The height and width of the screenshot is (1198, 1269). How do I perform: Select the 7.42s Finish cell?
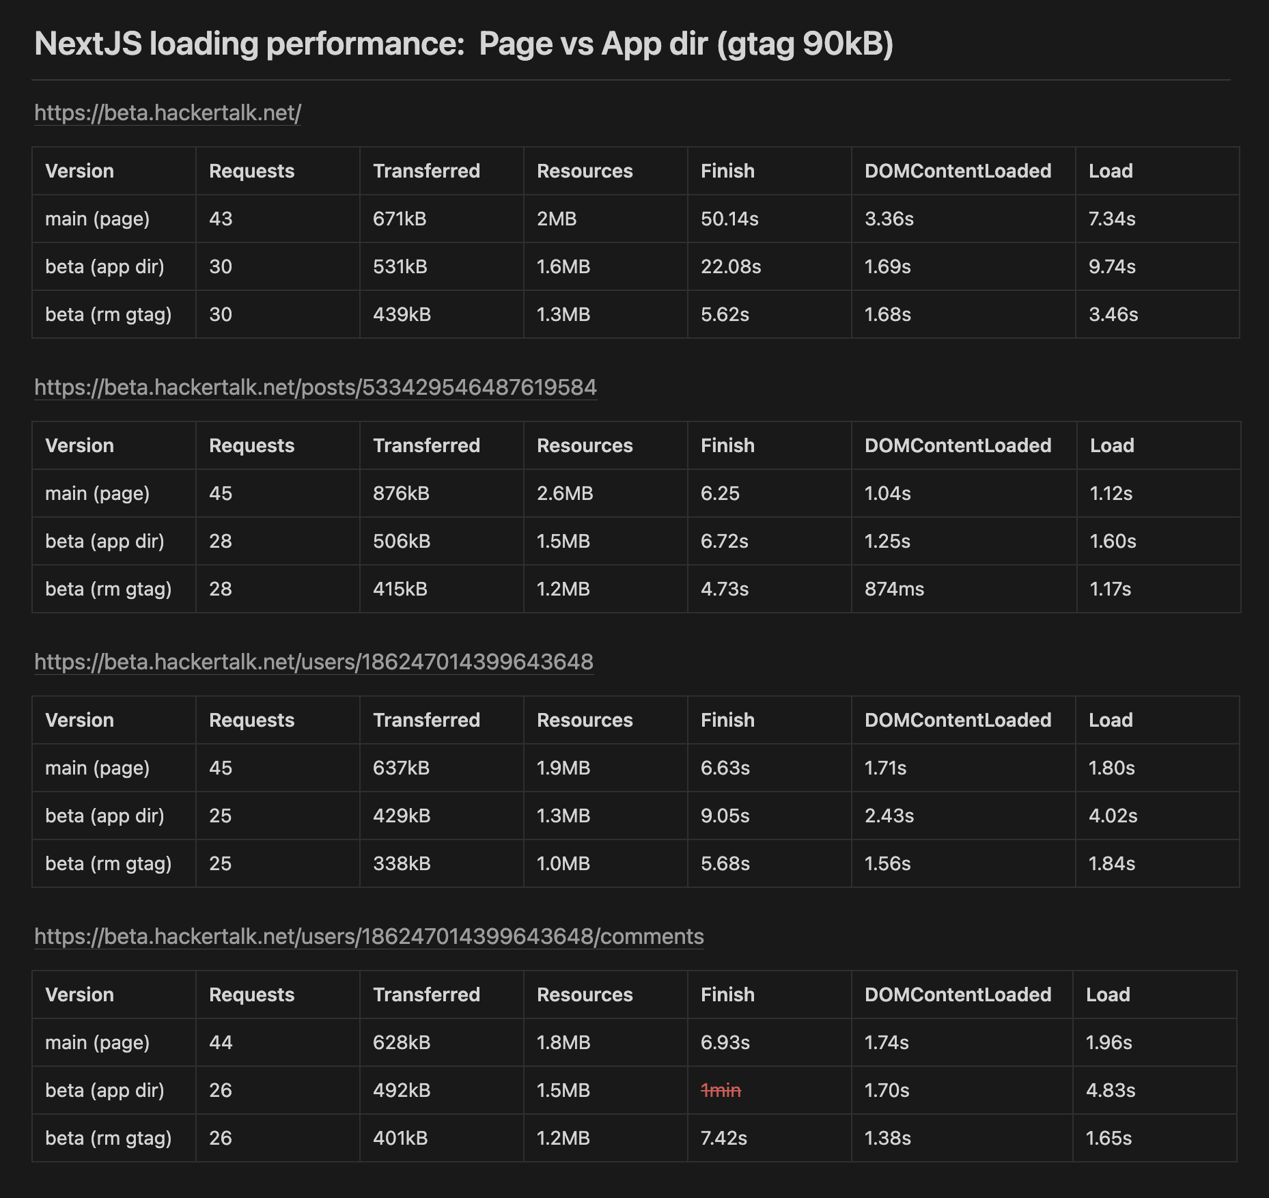[723, 1138]
